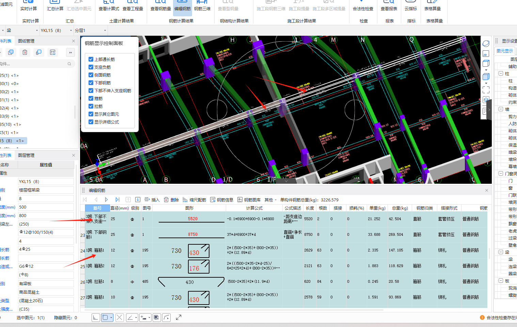Switch to 2D view icon
This screenshot has width=517, height=327.
pyautogui.click(x=486, y=54)
